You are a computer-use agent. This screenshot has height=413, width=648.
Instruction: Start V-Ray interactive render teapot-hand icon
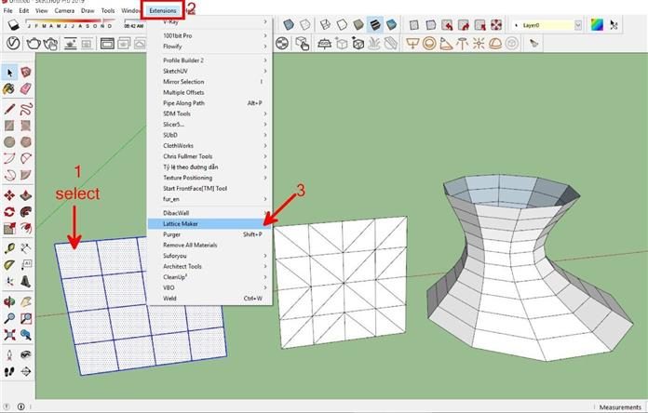50,44
